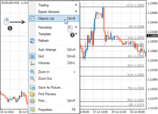
Task: Expand the Trading submenu arrow
Action: pos(76,5)
